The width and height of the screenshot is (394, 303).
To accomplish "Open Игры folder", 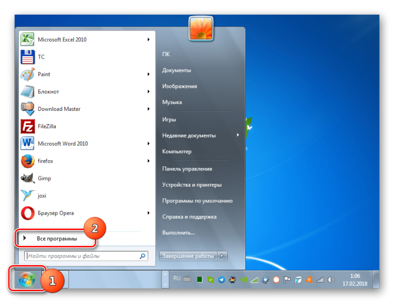I will 169,119.
